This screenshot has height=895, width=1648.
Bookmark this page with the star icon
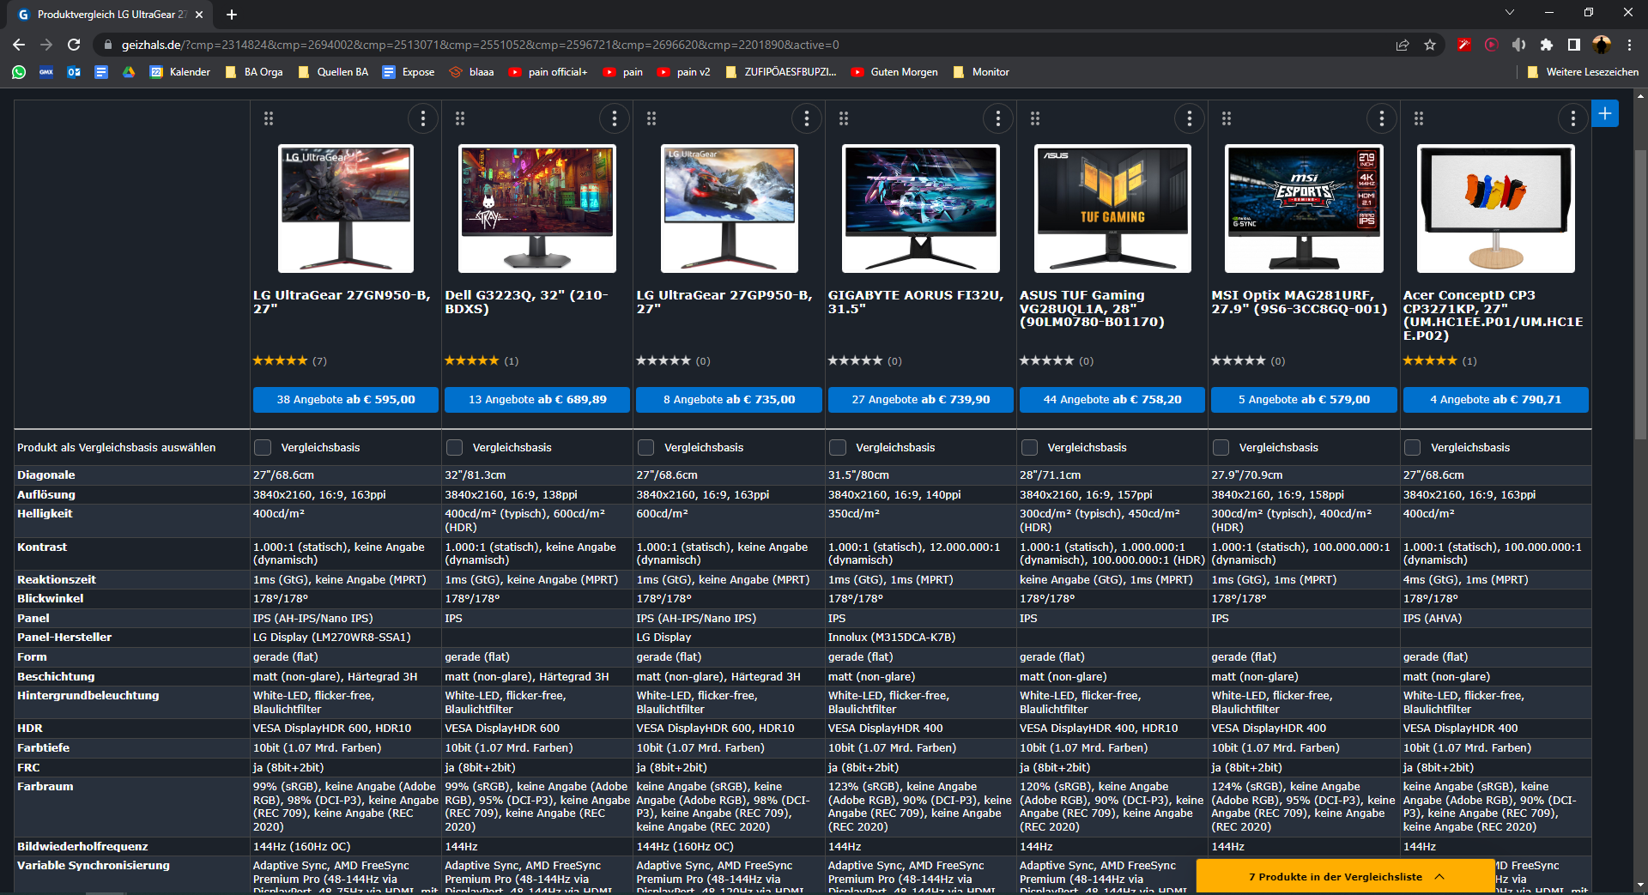(1430, 45)
